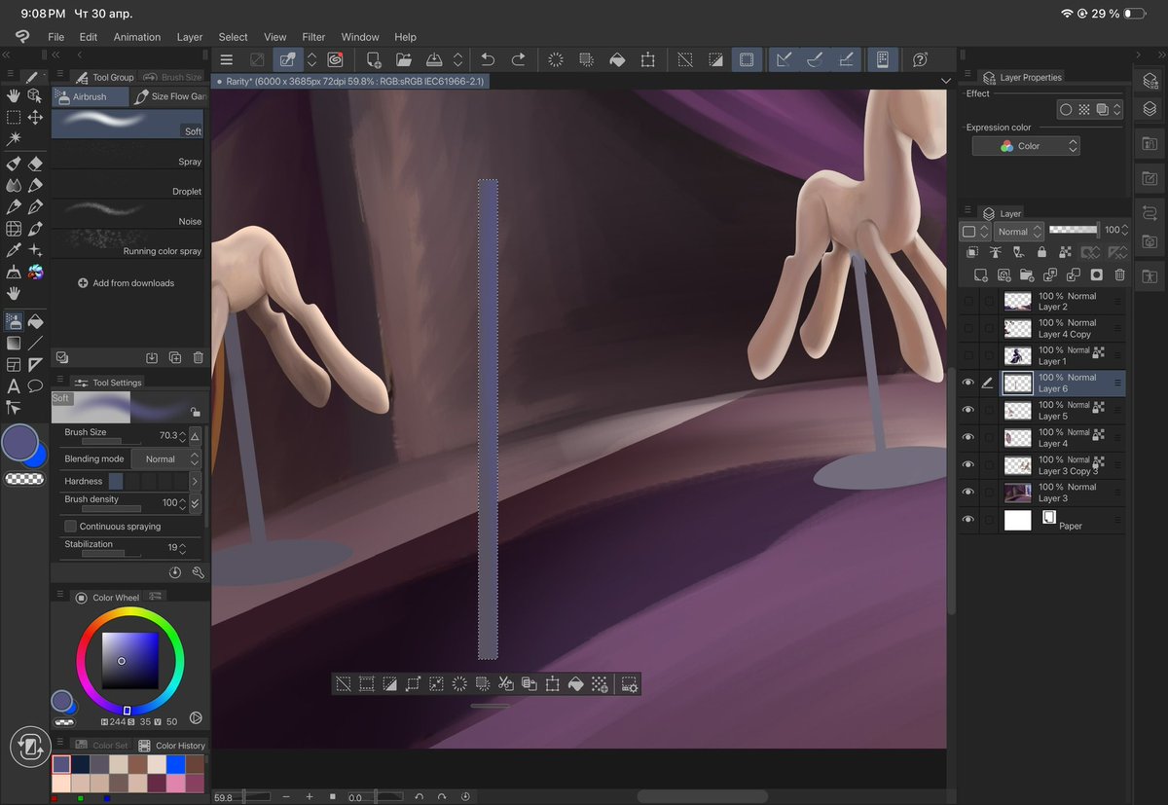Open the Filter menu
This screenshot has height=805, width=1168.
pos(313,37)
